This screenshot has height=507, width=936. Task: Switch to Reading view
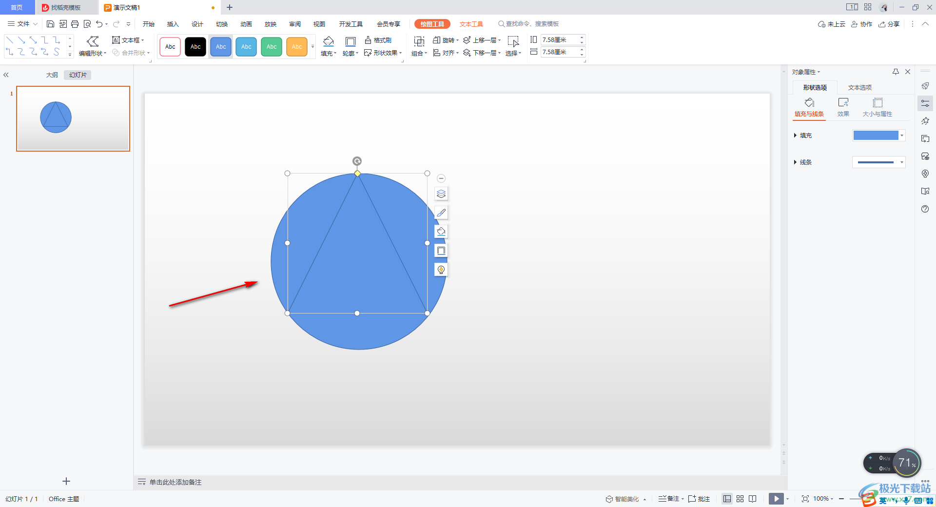pos(753,499)
